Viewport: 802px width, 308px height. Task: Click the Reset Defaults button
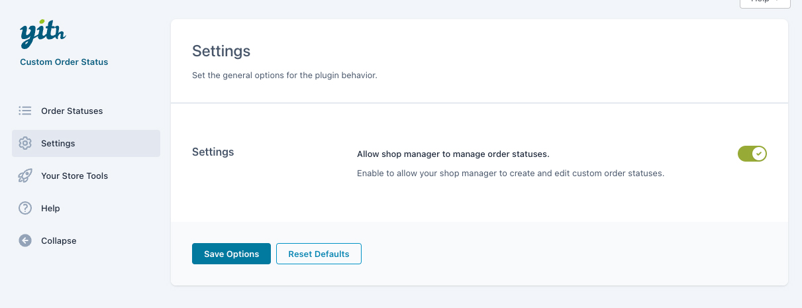click(x=319, y=254)
